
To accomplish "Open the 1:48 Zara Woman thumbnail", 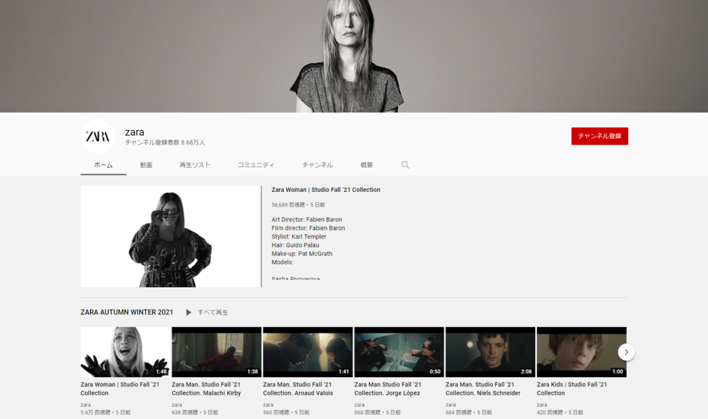I will point(125,352).
